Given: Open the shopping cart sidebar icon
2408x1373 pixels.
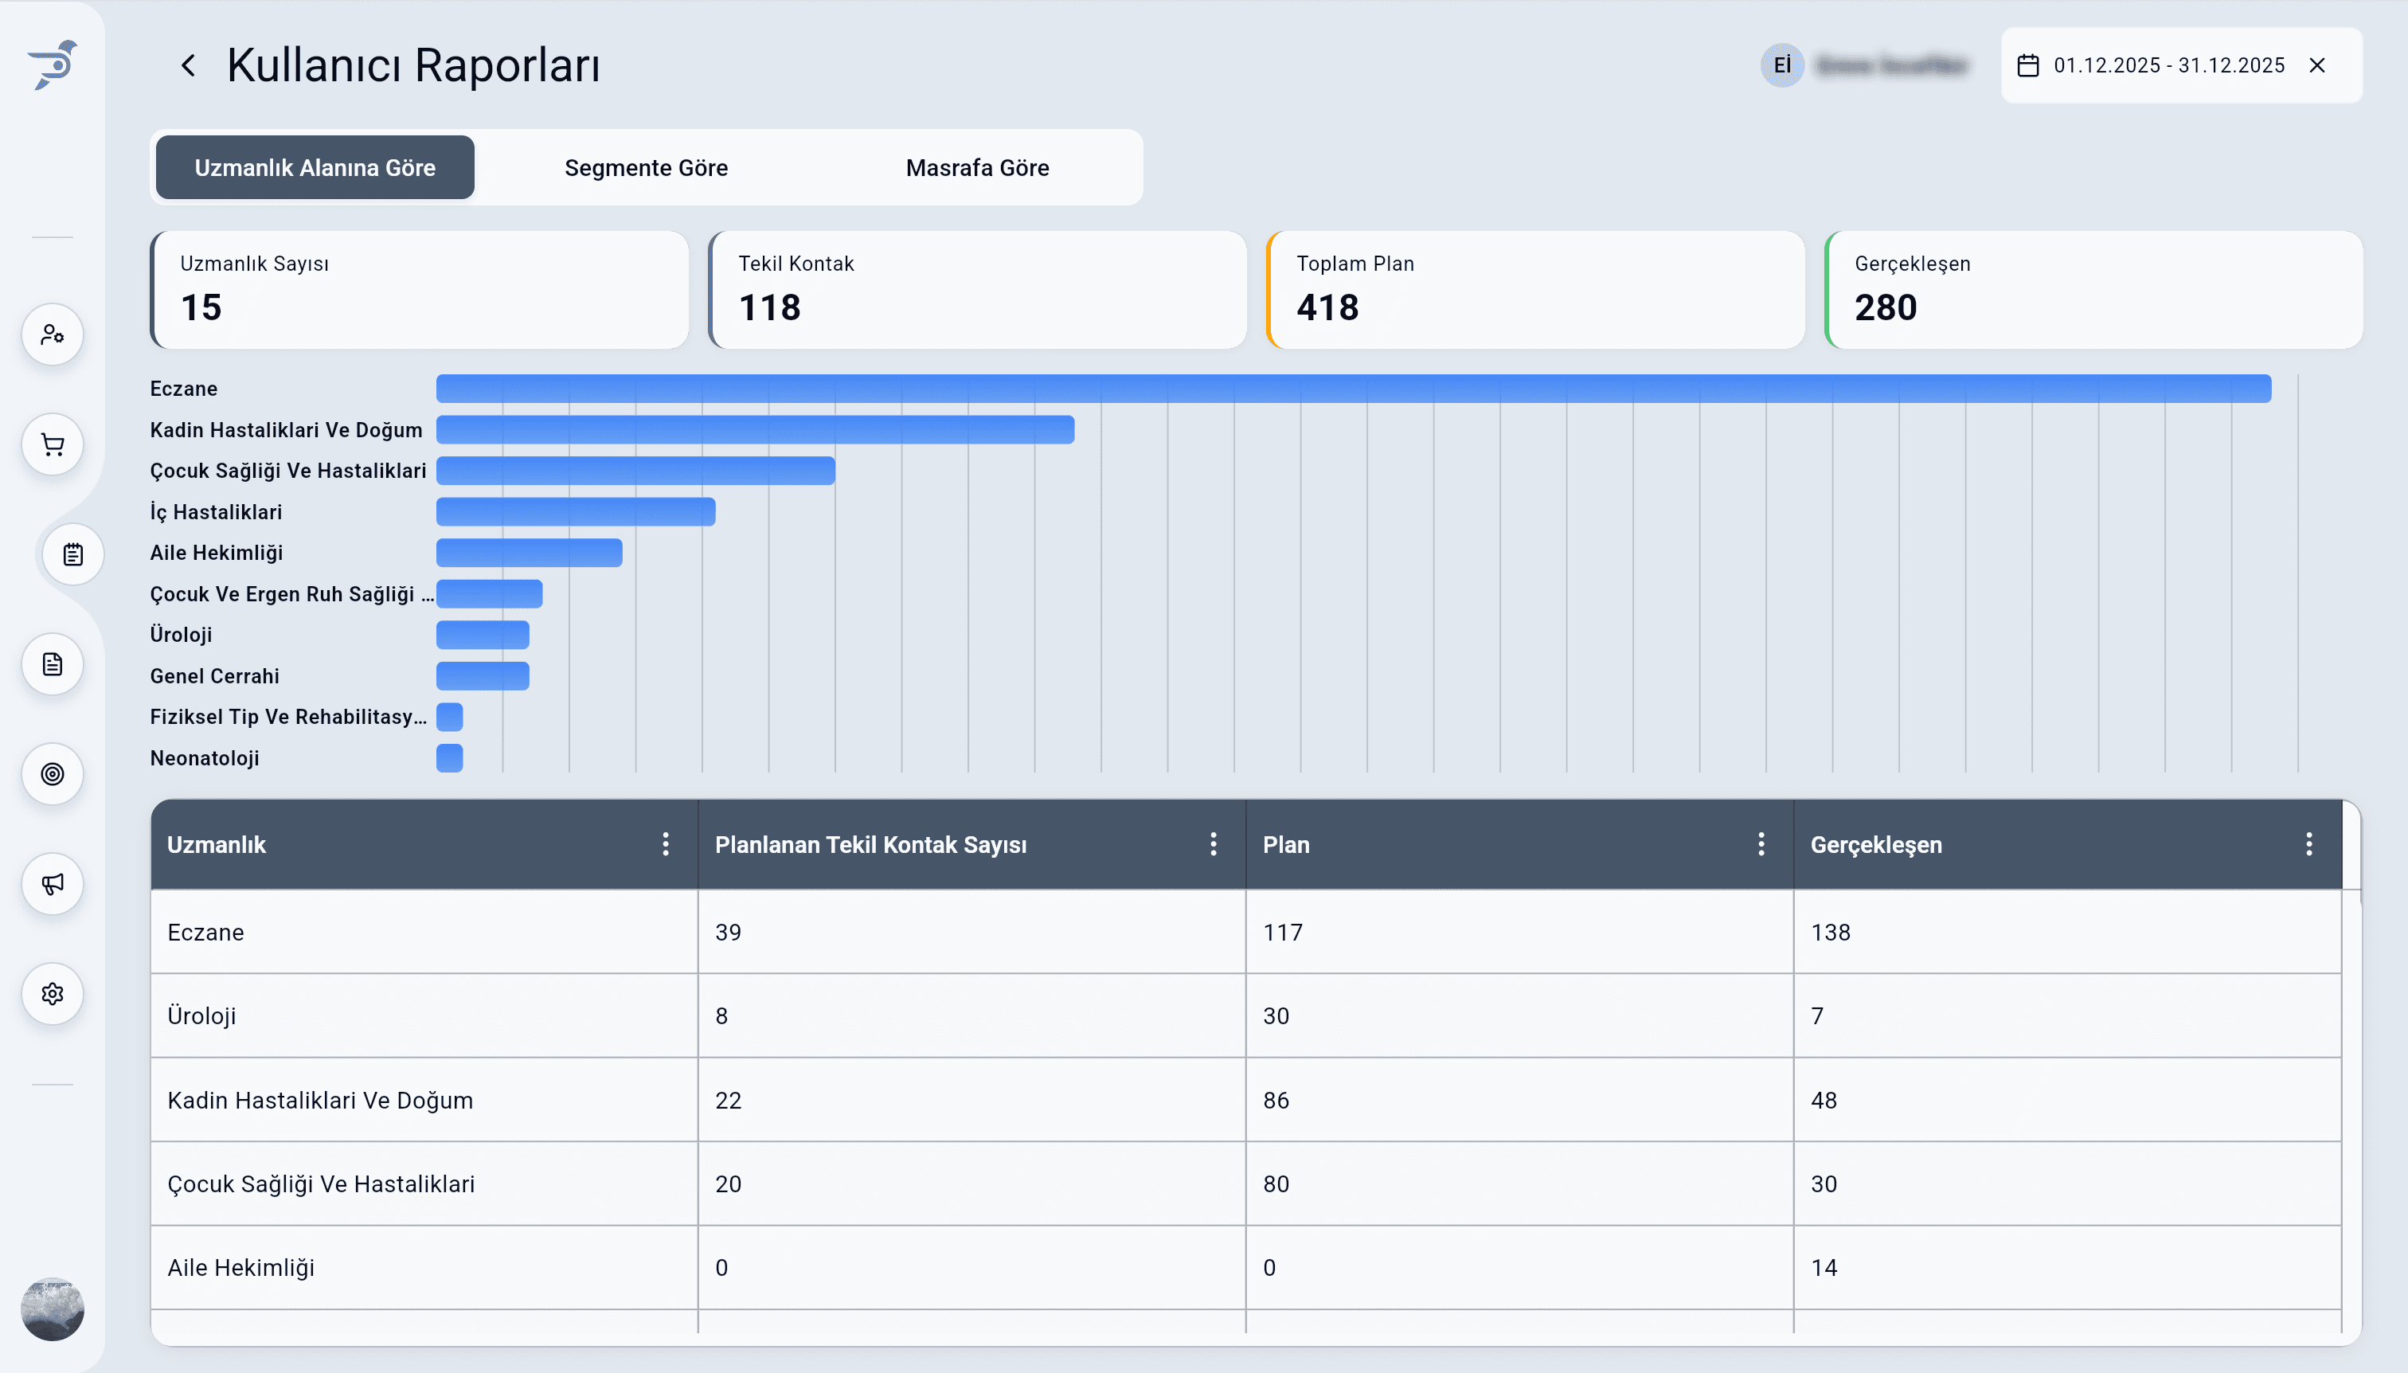Looking at the screenshot, I should (x=53, y=444).
